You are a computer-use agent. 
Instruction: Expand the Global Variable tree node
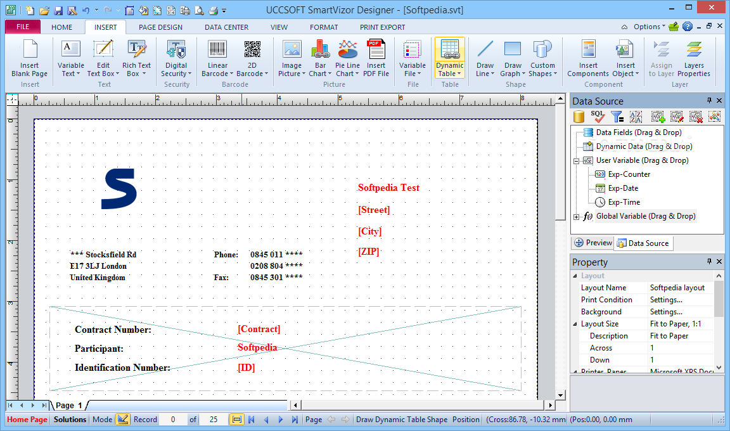point(577,217)
